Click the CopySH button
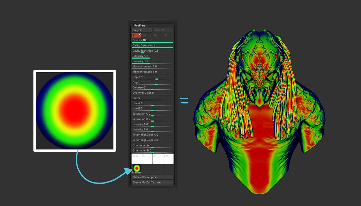This screenshot has width=361, height=206. click(142, 30)
